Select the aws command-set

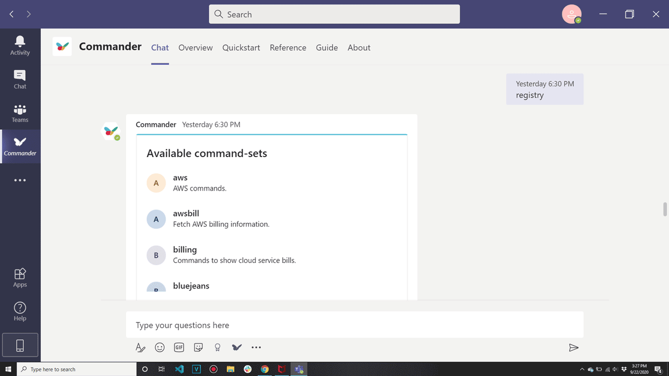[x=181, y=178]
